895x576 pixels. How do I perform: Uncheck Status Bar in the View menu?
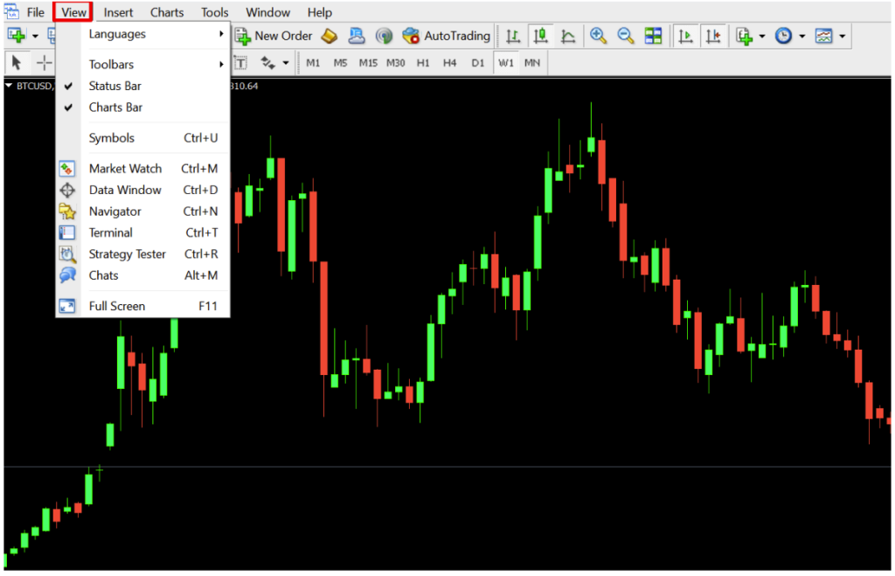(142, 86)
